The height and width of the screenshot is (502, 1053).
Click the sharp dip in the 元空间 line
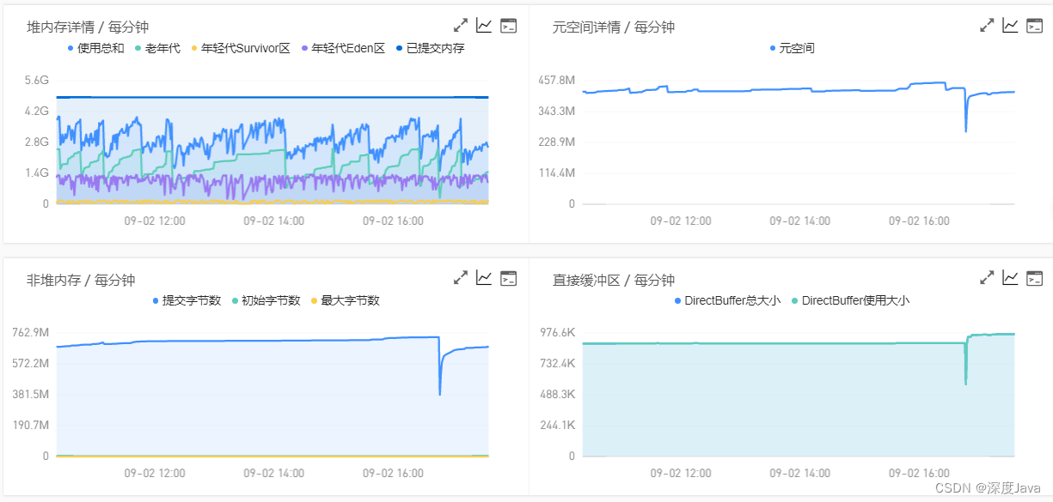(966, 129)
